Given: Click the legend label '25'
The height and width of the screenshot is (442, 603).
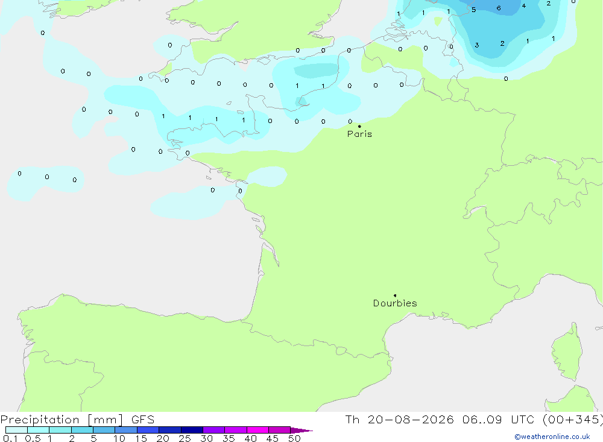Looking at the screenshot, I should click(185, 438).
